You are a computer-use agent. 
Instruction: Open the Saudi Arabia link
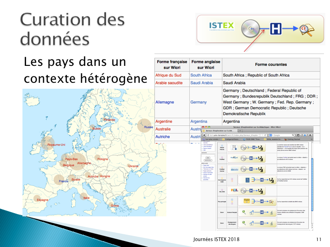[202, 83]
